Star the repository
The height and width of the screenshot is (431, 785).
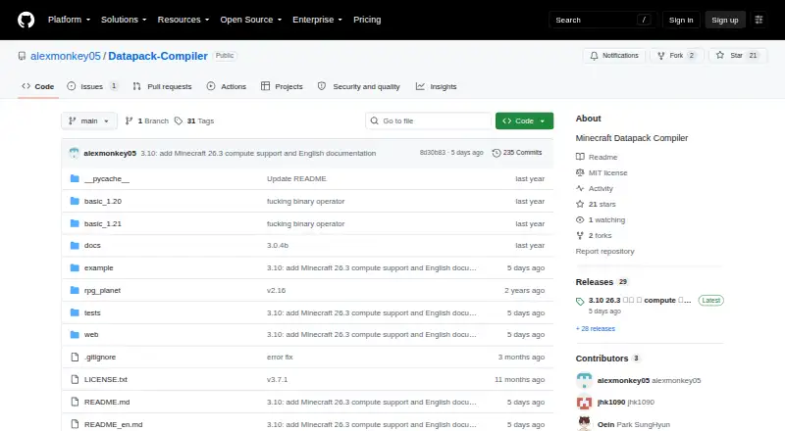click(738, 56)
